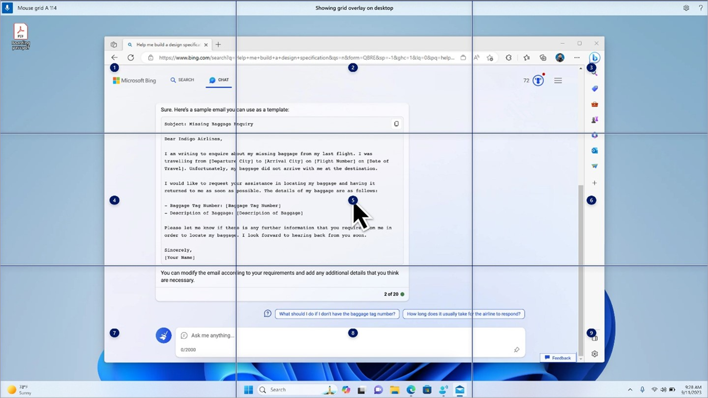
Task: Expand hidden icons in the system tray
Action: point(630,390)
